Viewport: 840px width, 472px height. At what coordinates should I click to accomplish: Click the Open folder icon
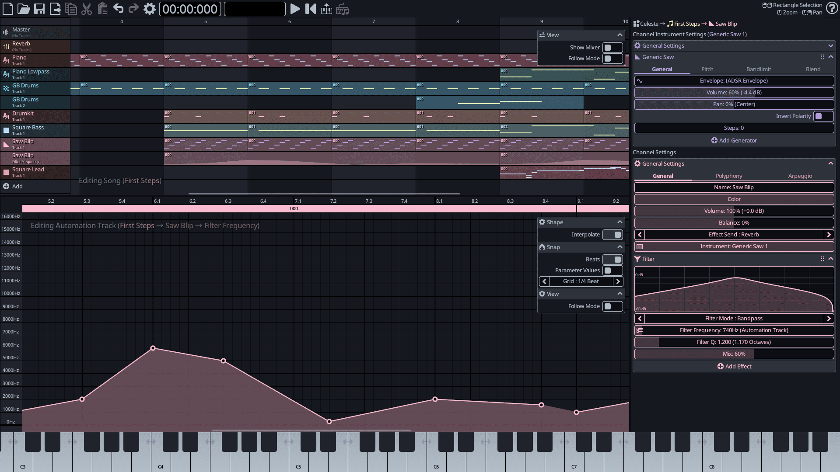[x=24, y=9]
